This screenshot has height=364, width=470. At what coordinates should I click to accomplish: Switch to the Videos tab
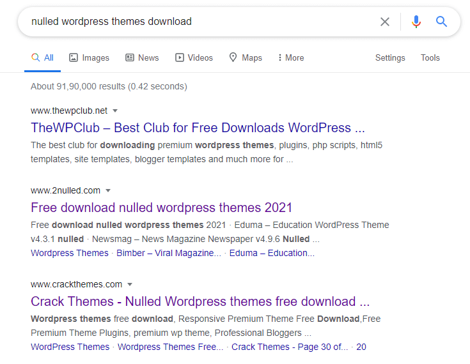(x=194, y=57)
